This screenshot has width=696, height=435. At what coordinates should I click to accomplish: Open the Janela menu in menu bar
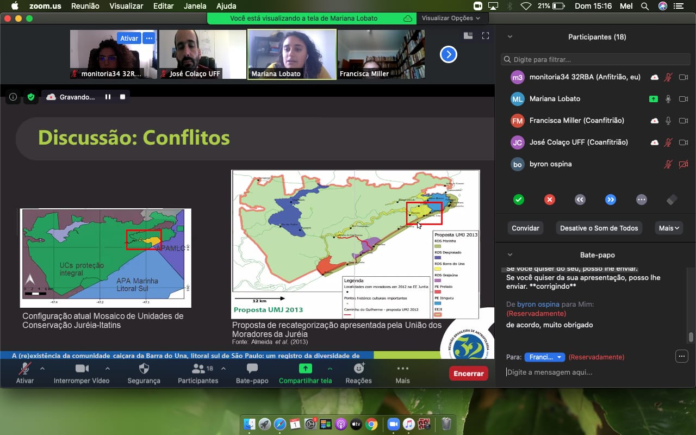pos(195,6)
